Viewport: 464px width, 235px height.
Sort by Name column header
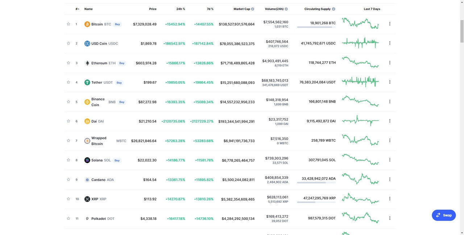coord(88,9)
